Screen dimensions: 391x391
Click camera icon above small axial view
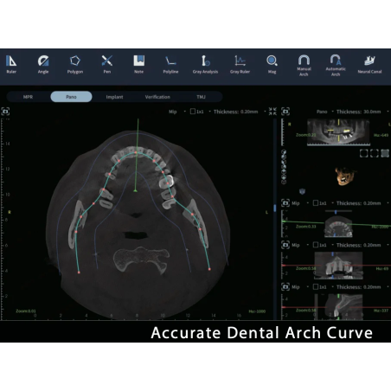[285, 203]
